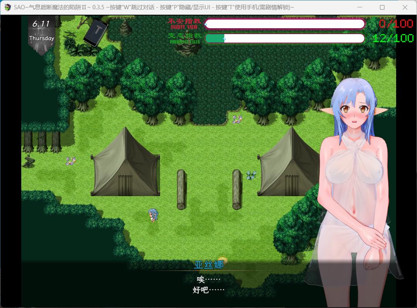Image resolution: width=417 pixels, height=308 pixels.
Task: Click the green-filled gauge bar
Action: click(x=285, y=38)
